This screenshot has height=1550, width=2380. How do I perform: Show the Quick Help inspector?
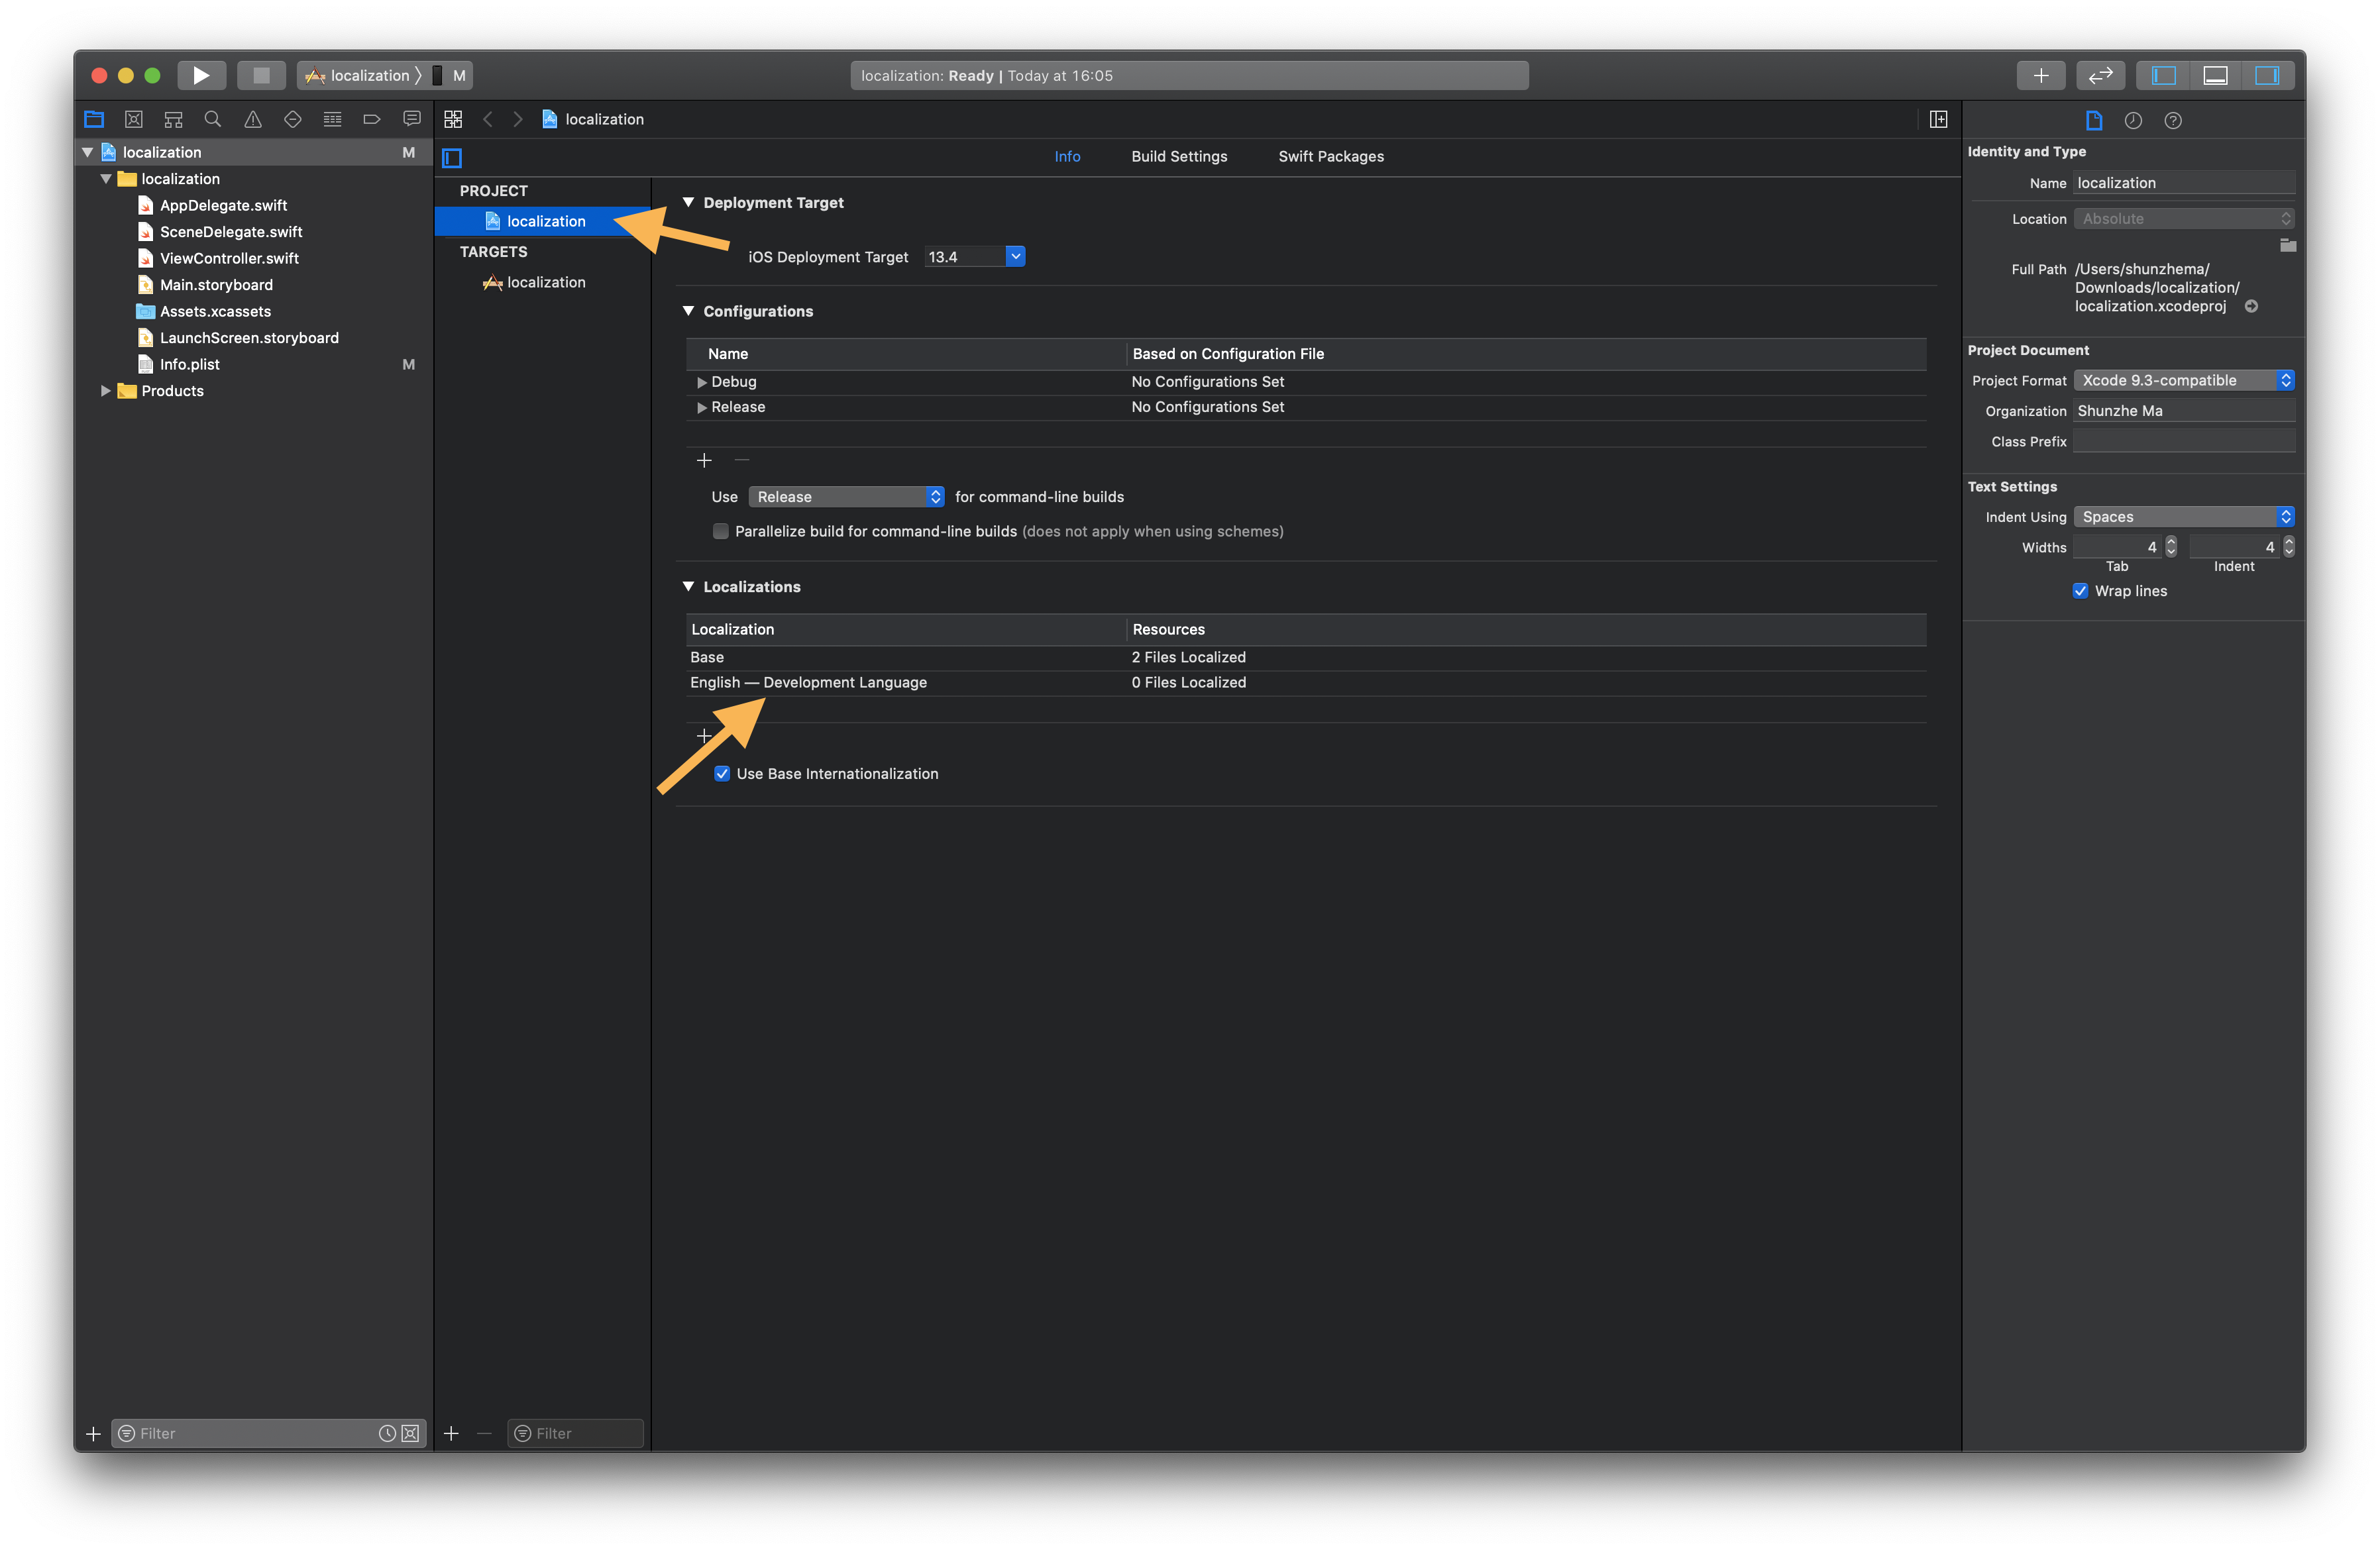pyautogui.click(x=2173, y=121)
